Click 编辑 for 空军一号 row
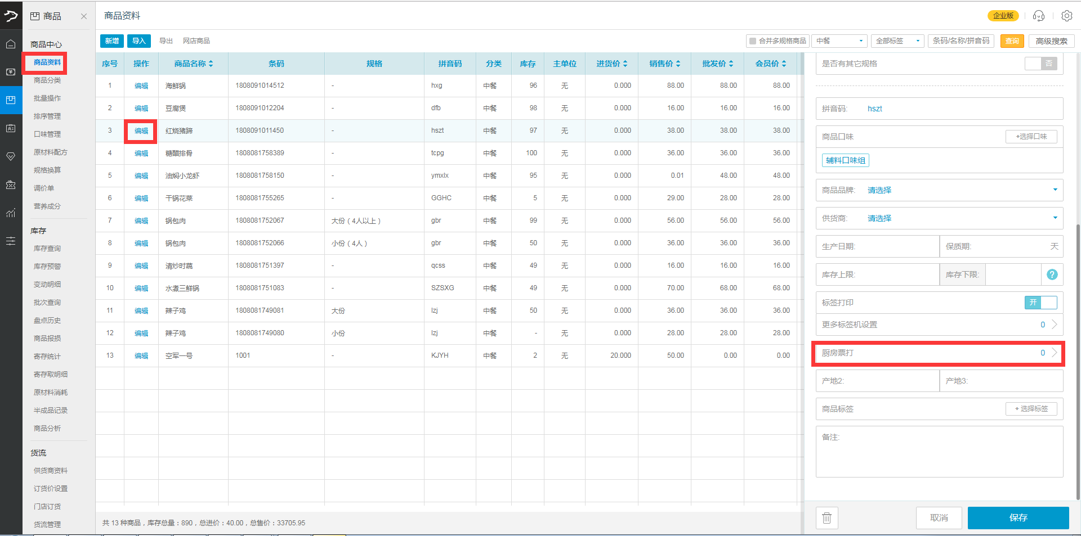 (x=141, y=356)
